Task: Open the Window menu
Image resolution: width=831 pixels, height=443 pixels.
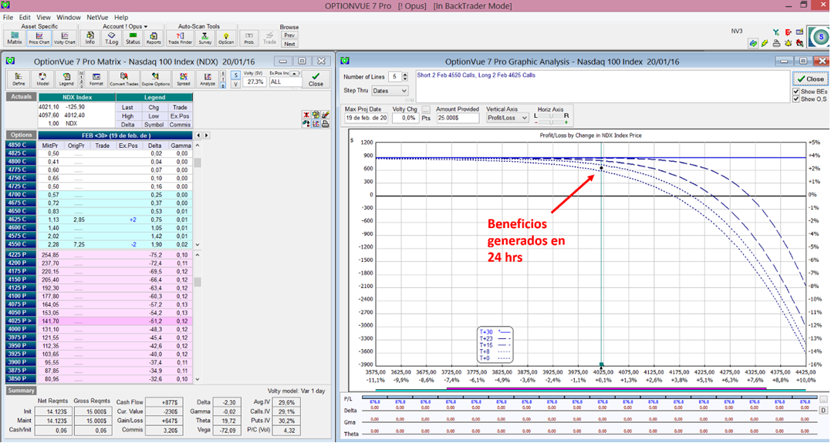Action: (69, 17)
